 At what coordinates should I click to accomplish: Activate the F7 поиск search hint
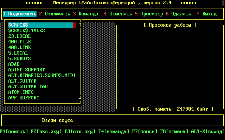coord(144,132)
